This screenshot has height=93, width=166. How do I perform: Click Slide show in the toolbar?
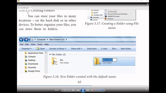(92, 49)
